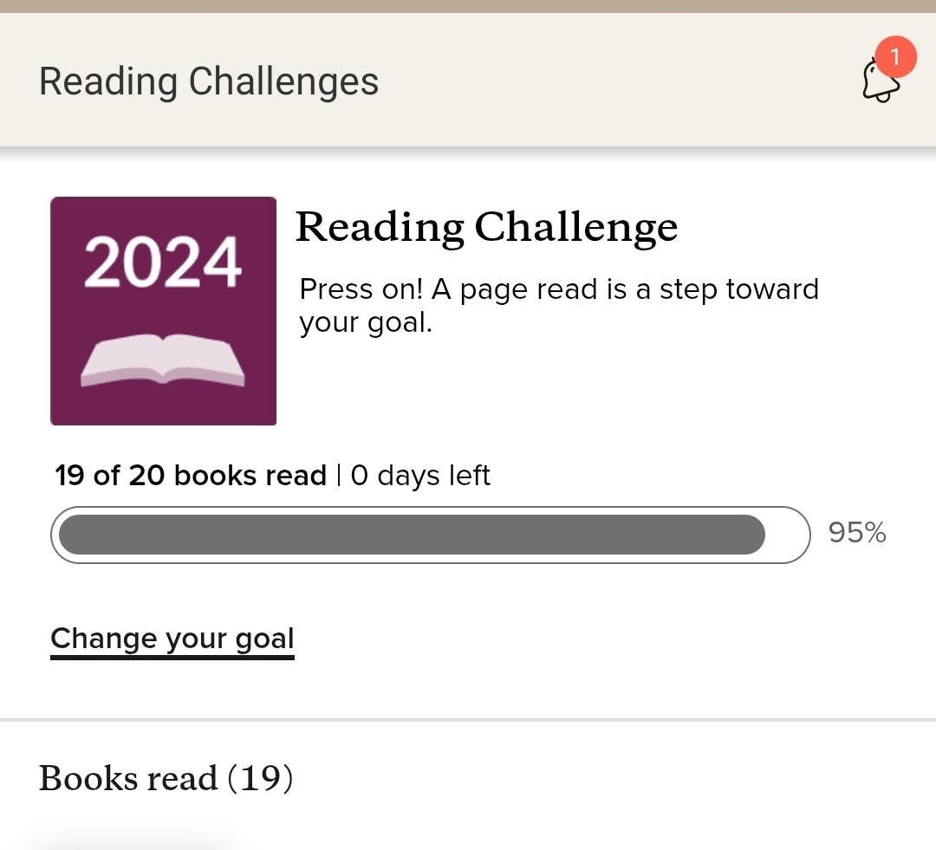Click the 'your goal.' line of message text

click(366, 324)
